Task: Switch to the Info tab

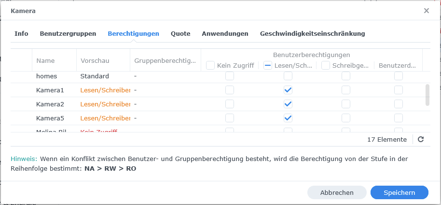Action: [21, 34]
